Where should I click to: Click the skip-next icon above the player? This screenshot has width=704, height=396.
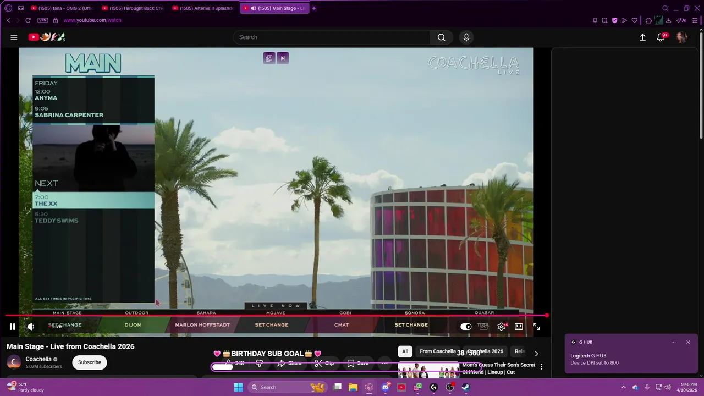click(x=283, y=58)
